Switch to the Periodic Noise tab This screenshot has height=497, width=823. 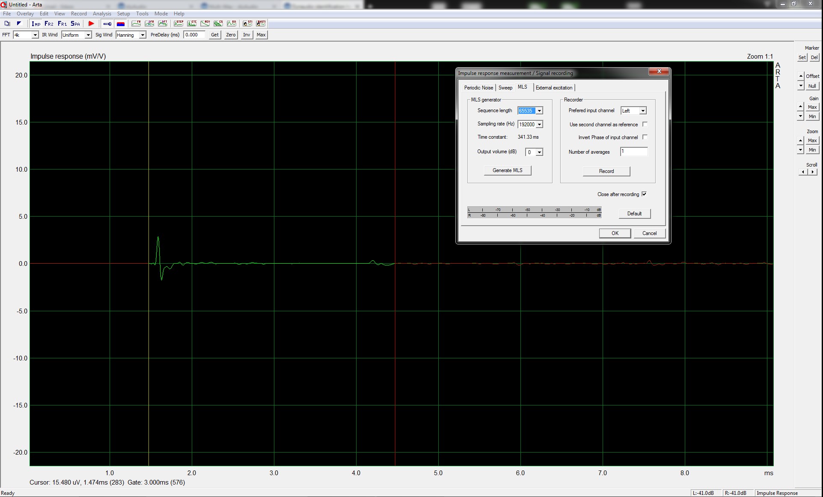tap(478, 88)
